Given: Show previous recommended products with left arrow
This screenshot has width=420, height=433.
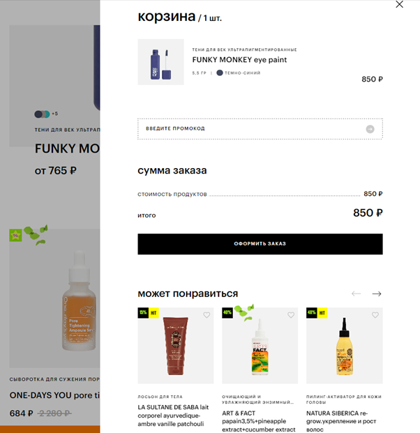Looking at the screenshot, I should click(357, 294).
